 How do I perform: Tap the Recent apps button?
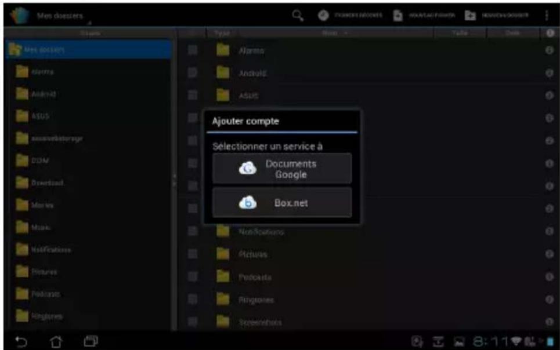click(91, 341)
